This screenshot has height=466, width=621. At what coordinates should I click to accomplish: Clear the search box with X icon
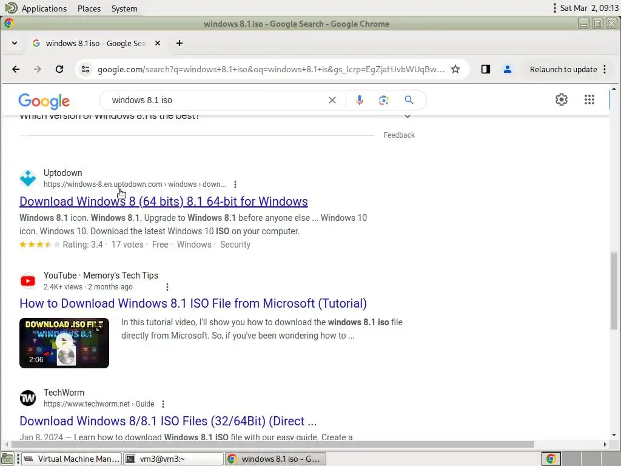(332, 100)
